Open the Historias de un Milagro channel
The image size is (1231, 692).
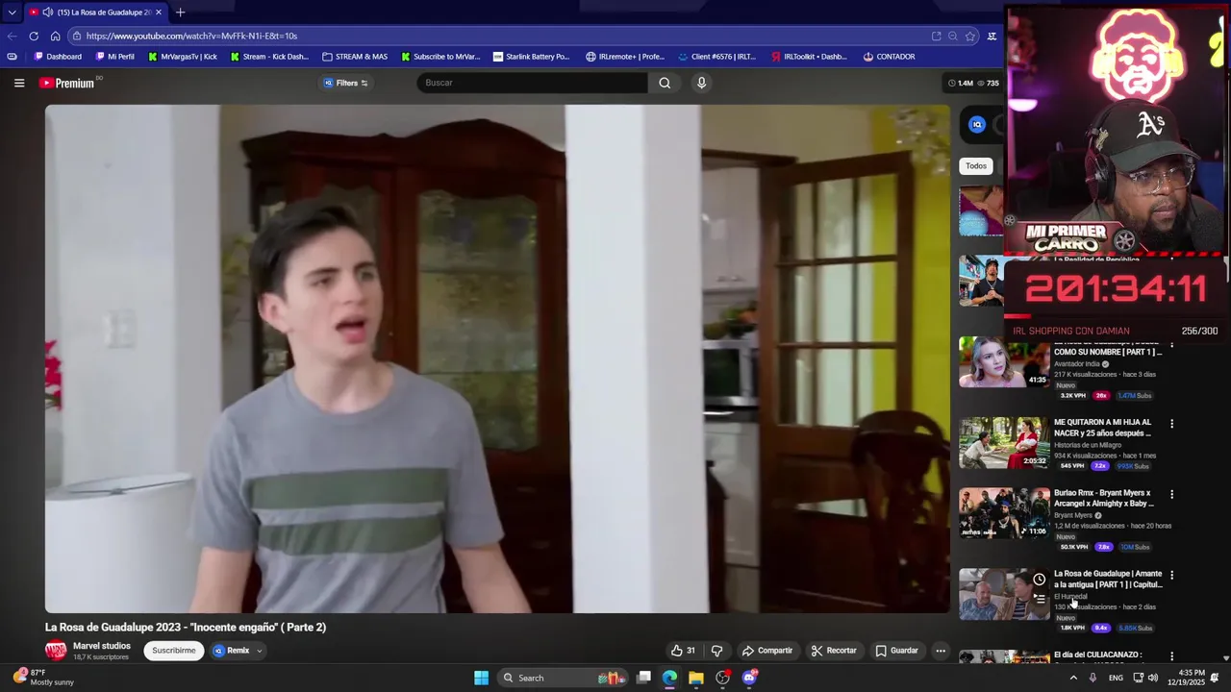1088,445
